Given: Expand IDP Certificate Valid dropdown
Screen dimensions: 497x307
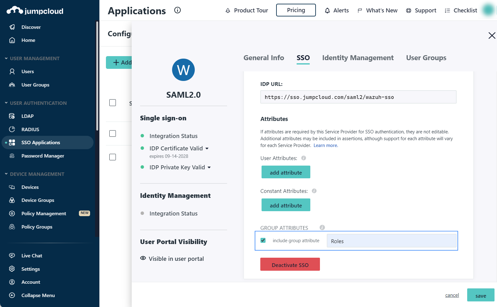Looking at the screenshot, I should (x=207, y=149).
